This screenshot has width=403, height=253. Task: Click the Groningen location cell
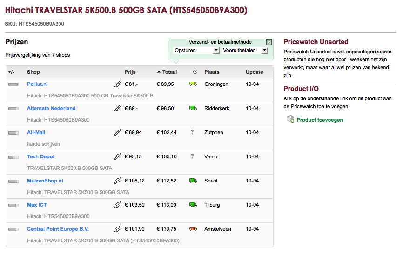point(216,84)
